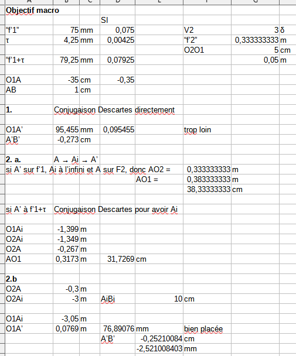The width and height of the screenshot is (296, 356).
Task: Select the cell containing 0,07925
Action: tap(117, 60)
